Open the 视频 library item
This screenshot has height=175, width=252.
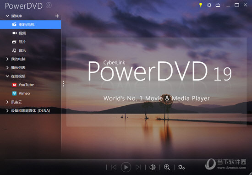[x=31, y=33]
